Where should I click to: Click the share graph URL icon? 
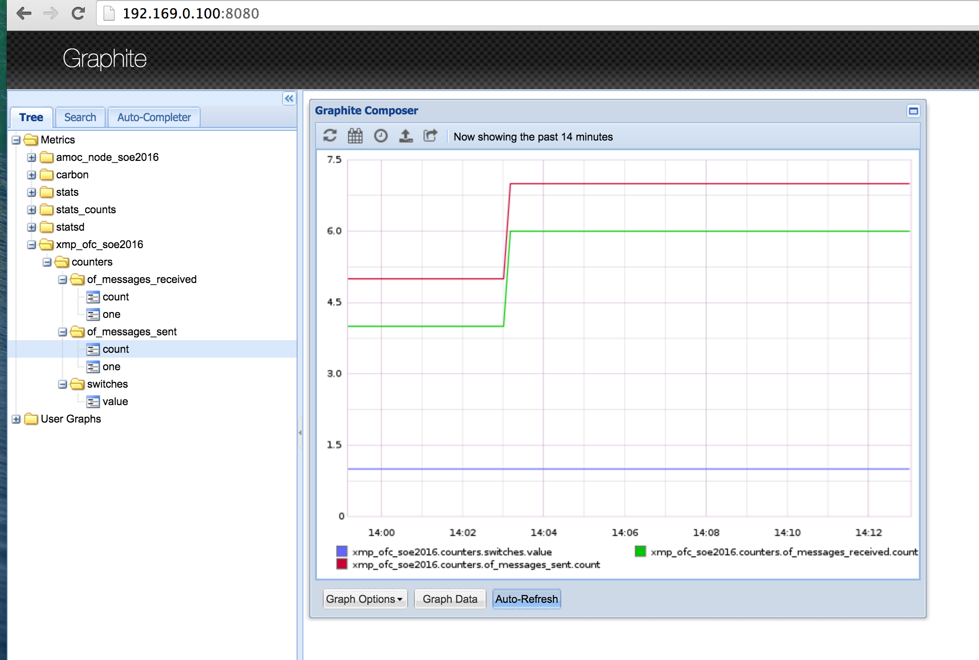click(x=430, y=136)
